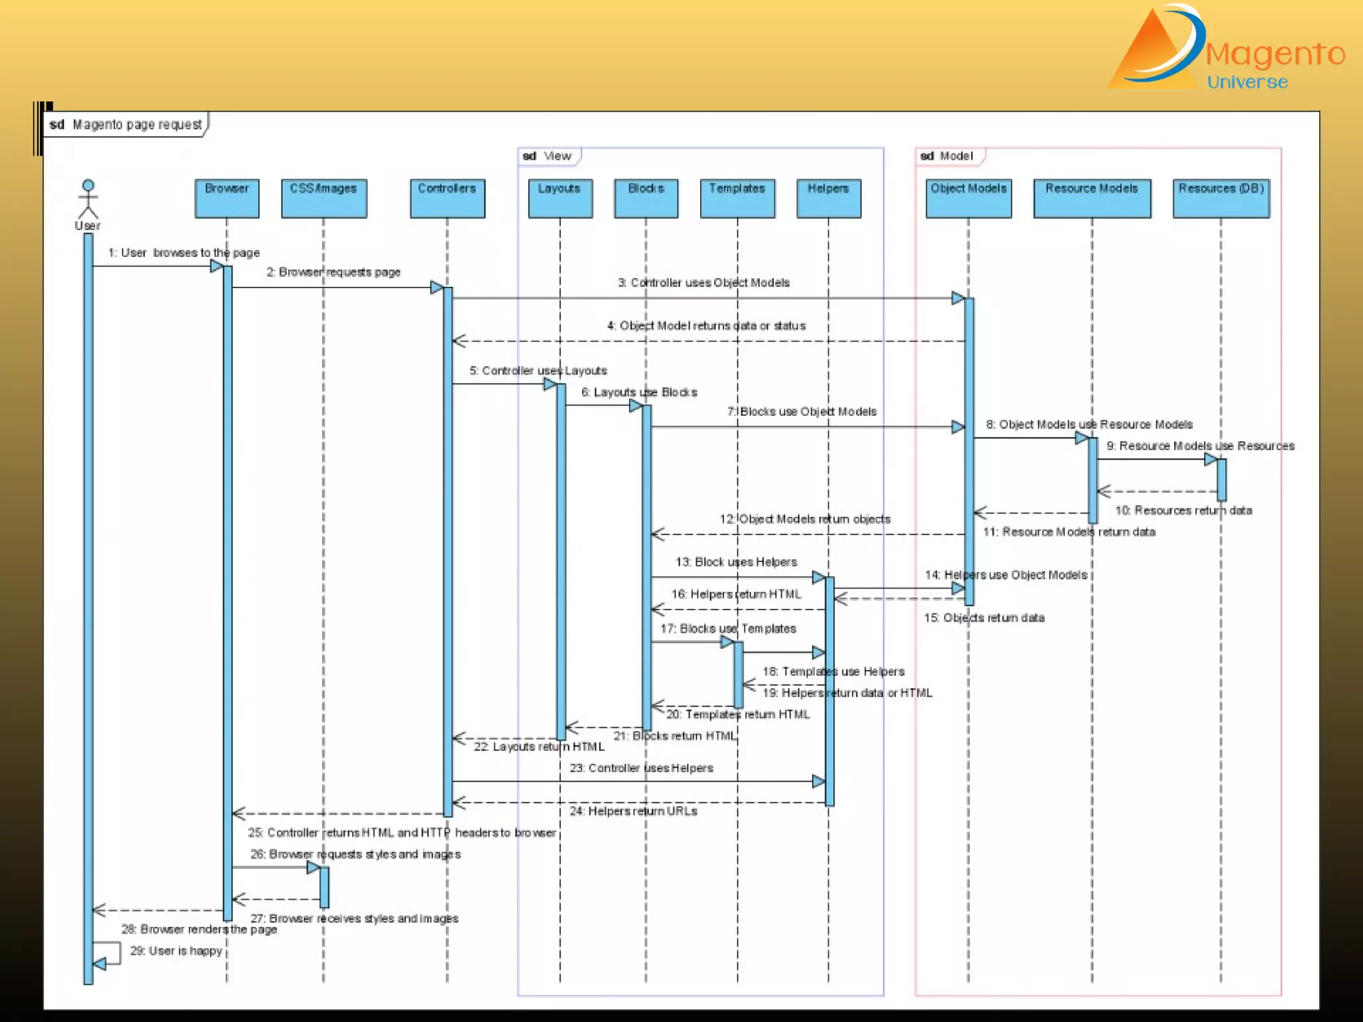
Task: Click the Controllers lifeline box
Action: [447, 198]
